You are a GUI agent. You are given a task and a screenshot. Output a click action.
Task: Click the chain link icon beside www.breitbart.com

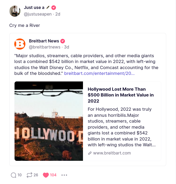[90, 153]
